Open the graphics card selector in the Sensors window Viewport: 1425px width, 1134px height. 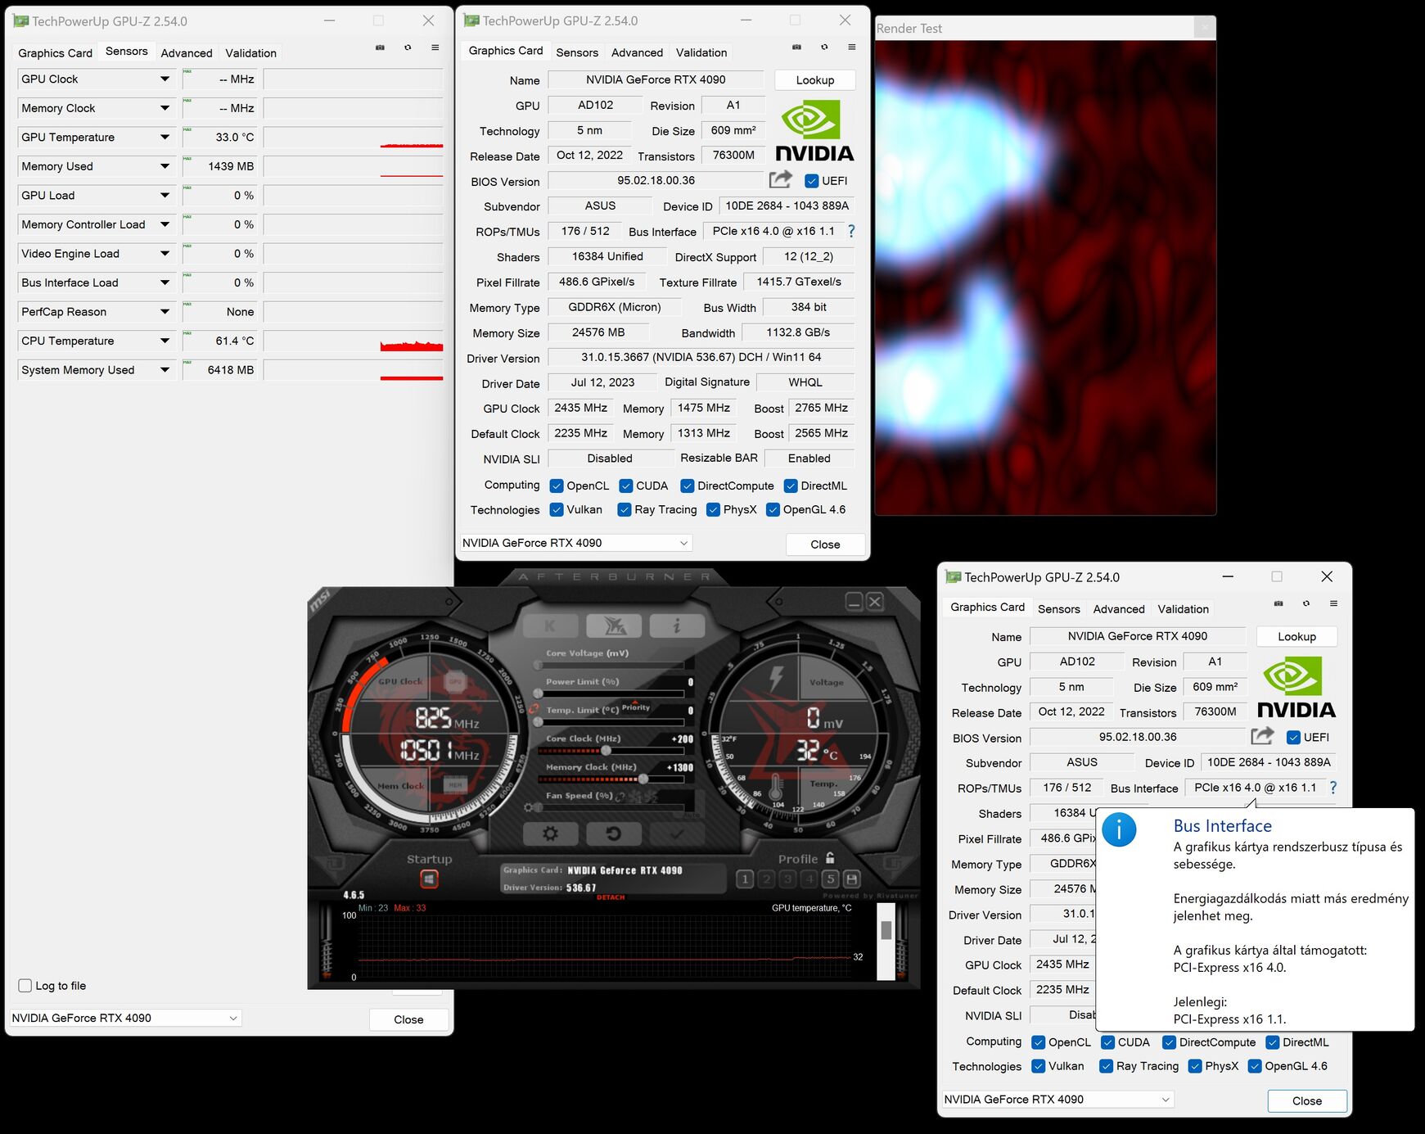(125, 1018)
